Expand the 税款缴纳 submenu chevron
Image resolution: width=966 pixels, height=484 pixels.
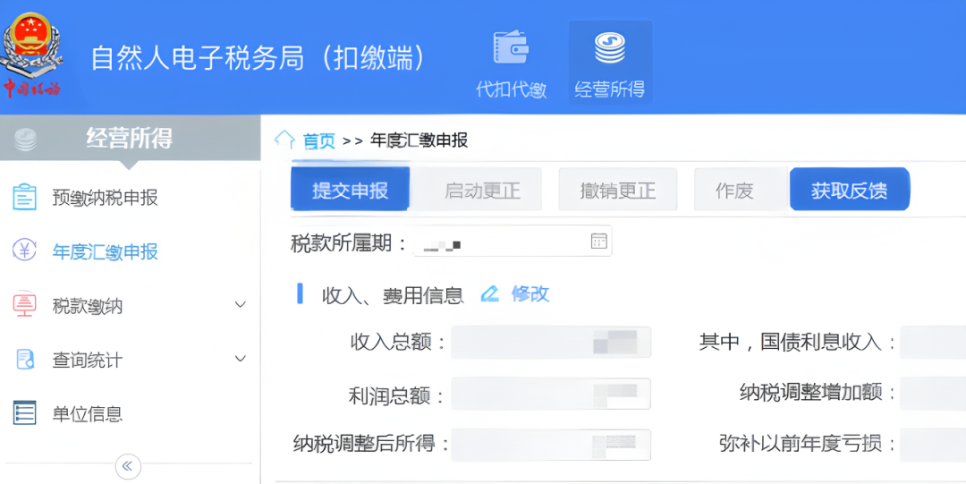click(240, 306)
